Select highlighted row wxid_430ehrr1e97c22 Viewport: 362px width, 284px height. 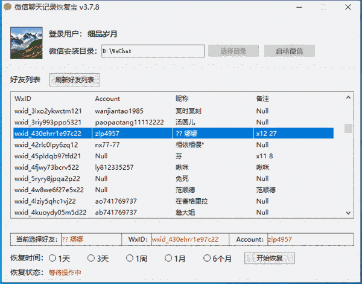(173, 134)
